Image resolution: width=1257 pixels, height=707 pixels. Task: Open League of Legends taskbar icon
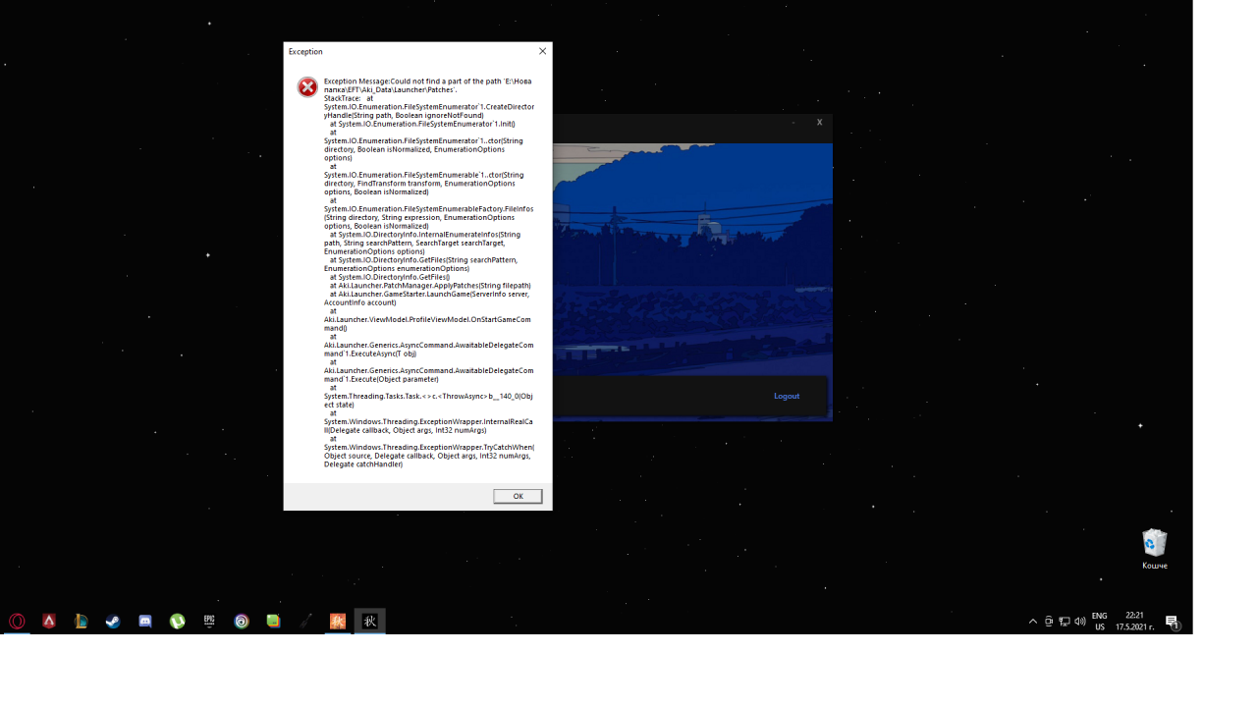tap(82, 621)
